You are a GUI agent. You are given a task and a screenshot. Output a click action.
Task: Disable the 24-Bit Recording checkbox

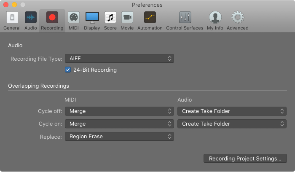click(x=68, y=70)
